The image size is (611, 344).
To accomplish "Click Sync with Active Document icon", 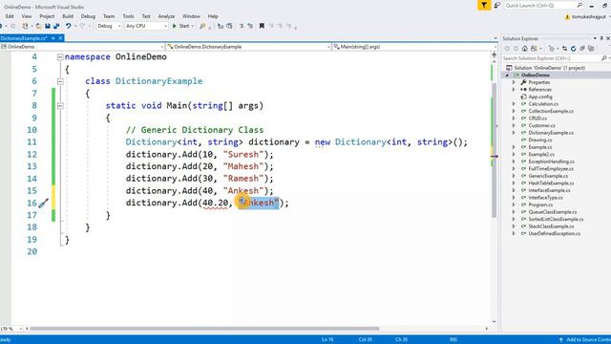I will pyautogui.click(x=564, y=49).
